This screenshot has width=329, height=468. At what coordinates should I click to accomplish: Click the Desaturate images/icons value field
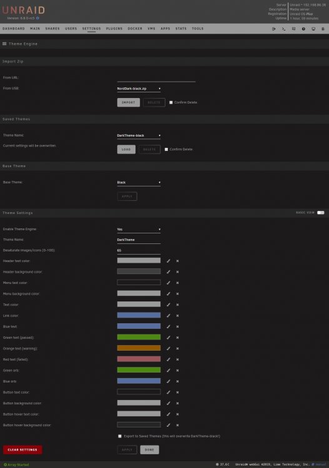pos(139,250)
